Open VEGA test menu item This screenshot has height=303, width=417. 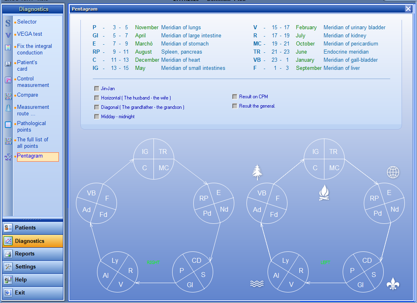(x=30, y=34)
